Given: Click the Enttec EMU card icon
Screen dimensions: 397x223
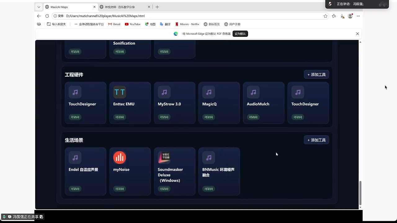Looking at the screenshot, I should coord(120,92).
